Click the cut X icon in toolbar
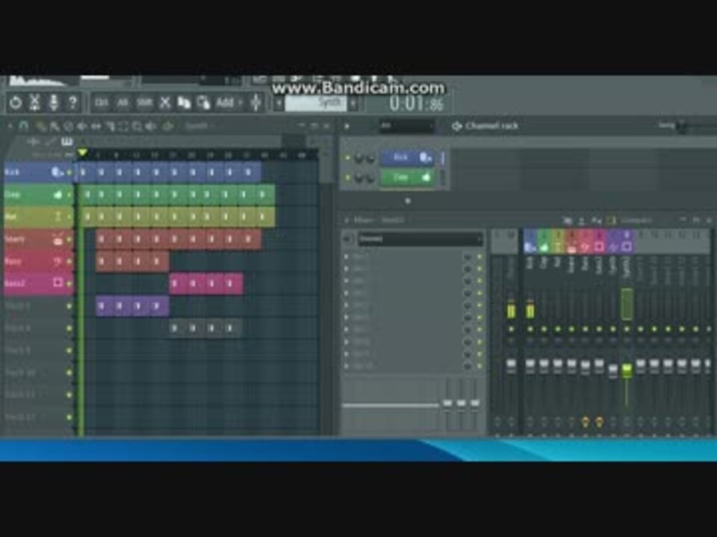The width and height of the screenshot is (717, 537). pos(164,103)
